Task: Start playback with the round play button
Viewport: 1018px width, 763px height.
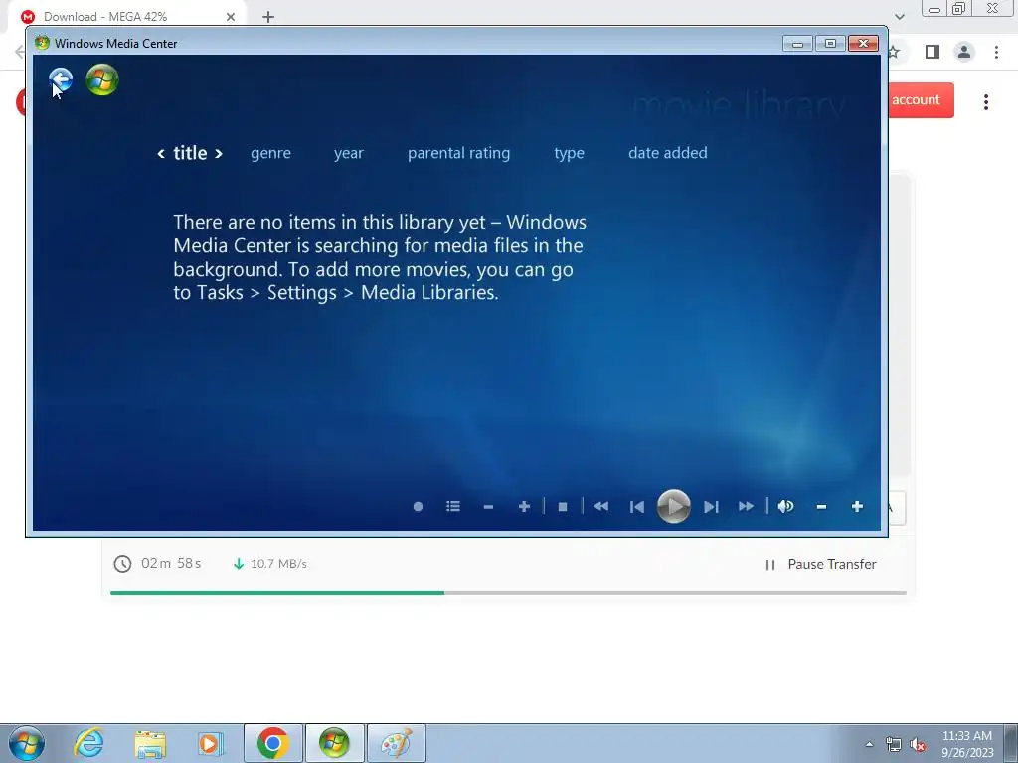Action: click(x=673, y=506)
